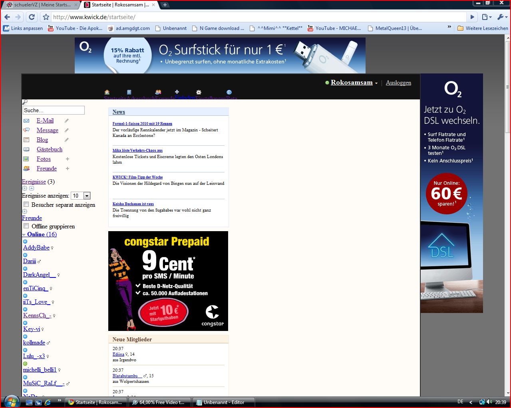This screenshot has width=511, height=408.
Task: Reload the page with browser refresh button
Action: click(32, 17)
